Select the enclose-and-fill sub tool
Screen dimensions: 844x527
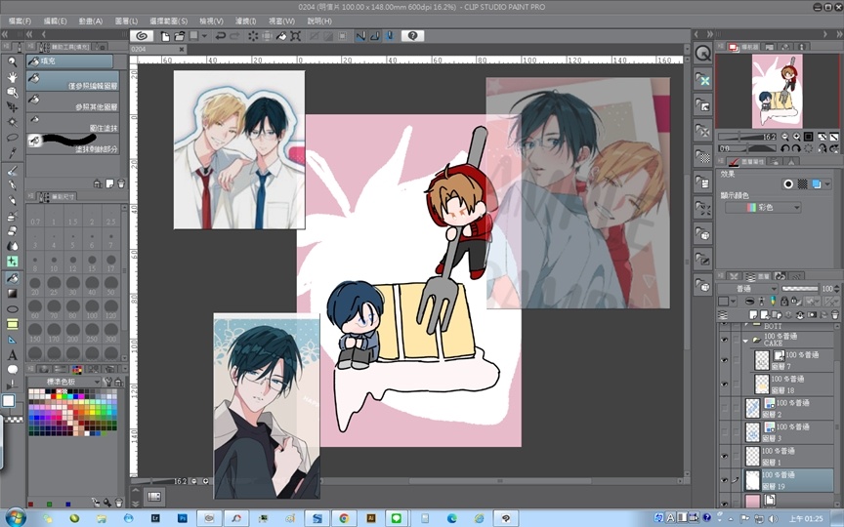73,124
